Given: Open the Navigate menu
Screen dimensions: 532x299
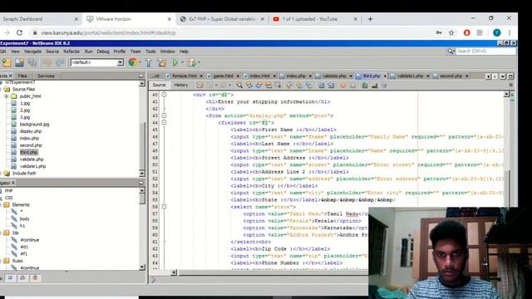Looking at the screenshot, I should (32, 51).
